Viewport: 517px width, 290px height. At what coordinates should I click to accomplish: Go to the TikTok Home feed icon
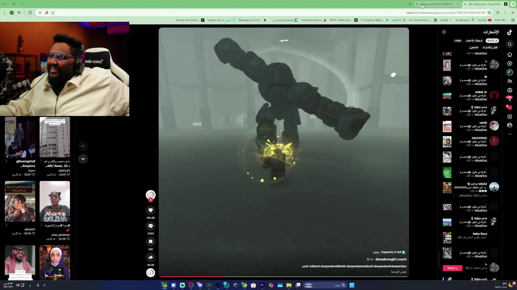[x=510, y=54]
